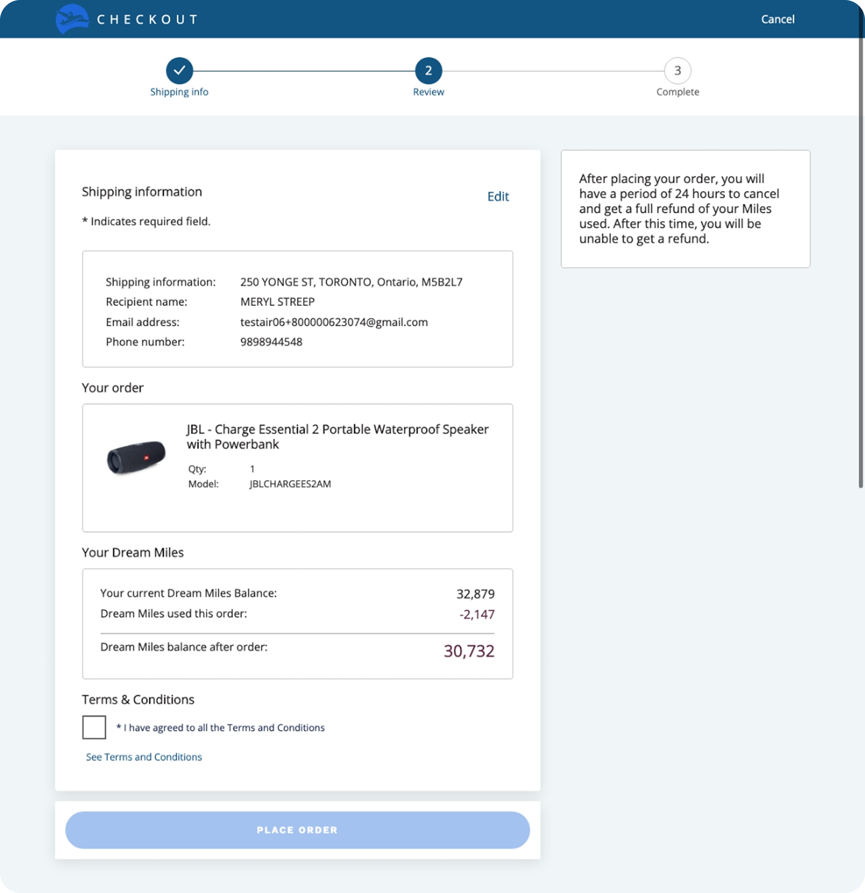Click the 24-hour refund notice panel
This screenshot has height=893, width=865.
(x=685, y=208)
